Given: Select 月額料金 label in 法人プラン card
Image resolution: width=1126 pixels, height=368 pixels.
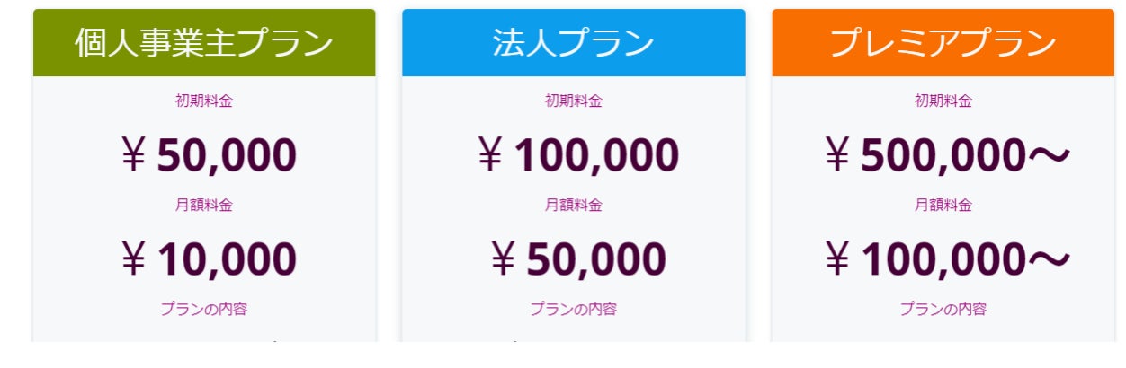Looking at the screenshot, I should [573, 205].
